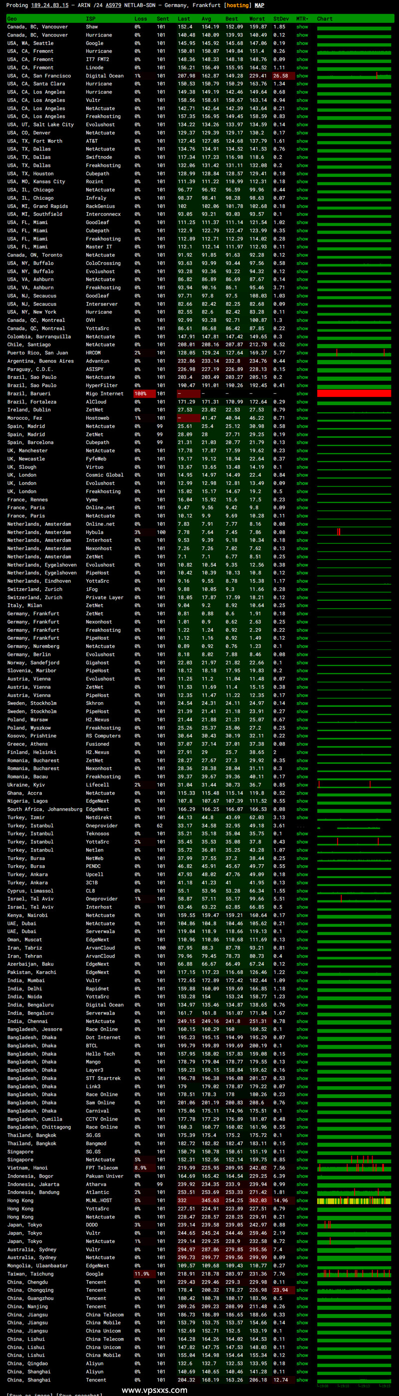The image size is (399, 1396).
Task: Click the 100% loss cell for Barueri
Action: pos(144,394)
